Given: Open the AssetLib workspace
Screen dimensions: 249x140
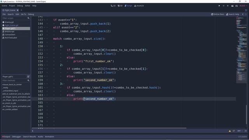Looking at the screenshot, I should [x=139, y=6].
